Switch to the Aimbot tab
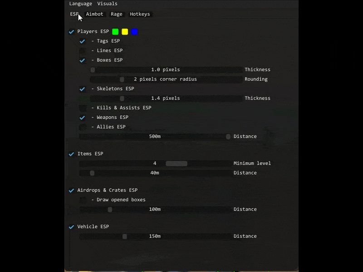The width and height of the screenshot is (363, 272). pyautogui.click(x=94, y=14)
